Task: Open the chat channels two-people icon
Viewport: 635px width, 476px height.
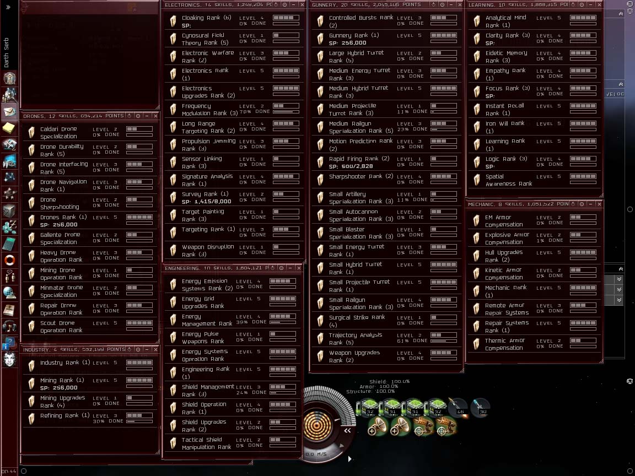Action: click(9, 277)
